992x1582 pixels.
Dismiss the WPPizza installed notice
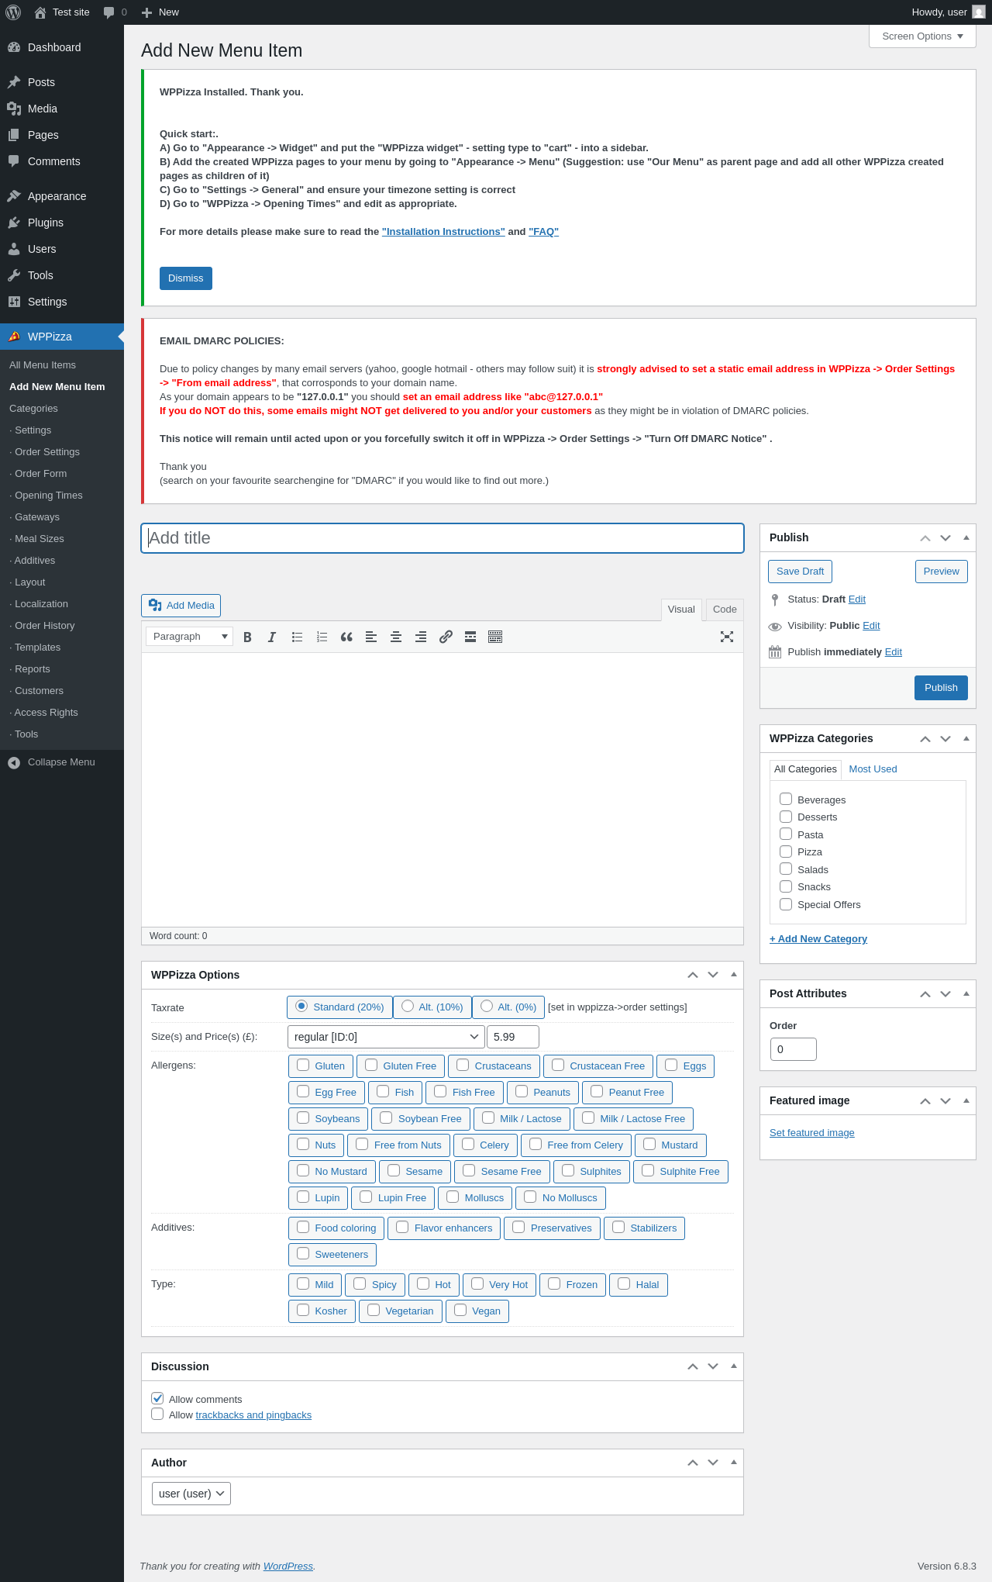186,278
